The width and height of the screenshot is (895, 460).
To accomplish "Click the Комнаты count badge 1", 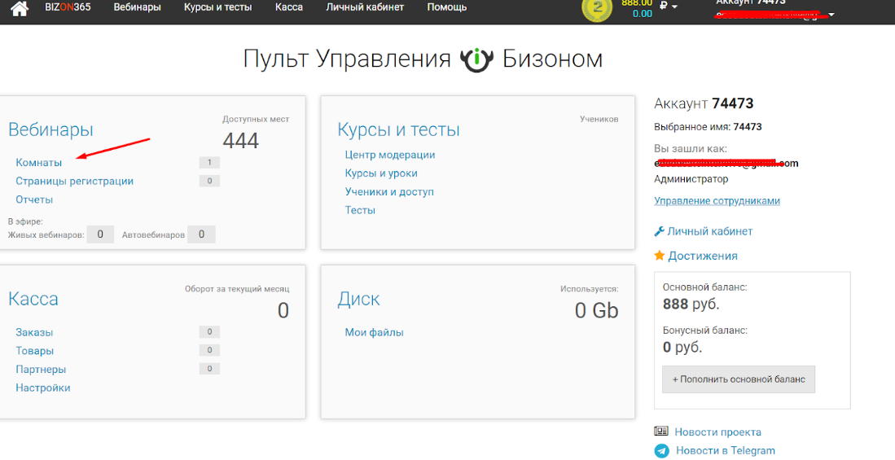I will pos(209,163).
